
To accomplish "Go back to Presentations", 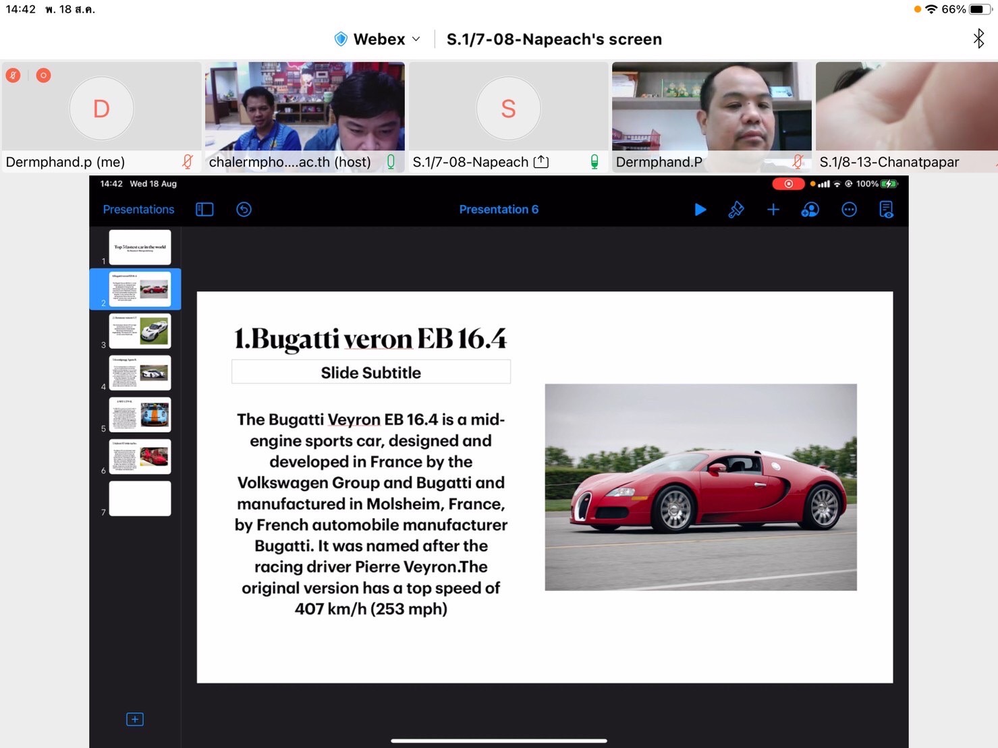I will tap(138, 210).
